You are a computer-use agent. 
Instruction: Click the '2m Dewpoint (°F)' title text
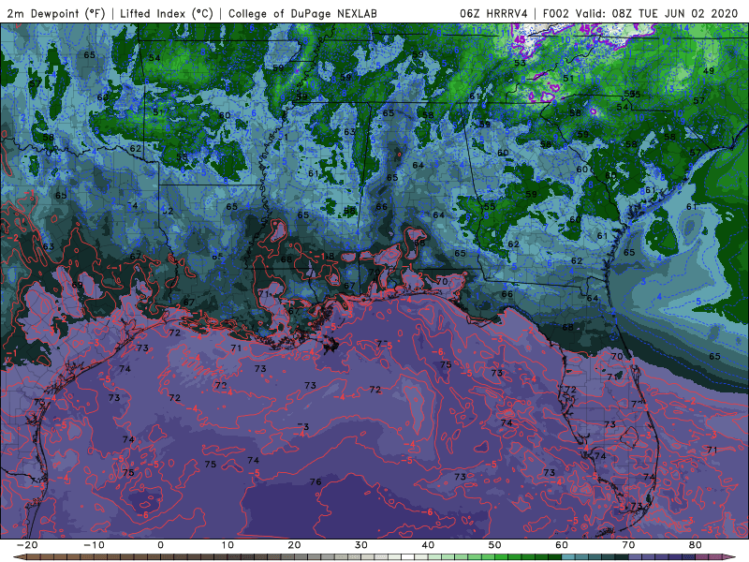(56, 13)
